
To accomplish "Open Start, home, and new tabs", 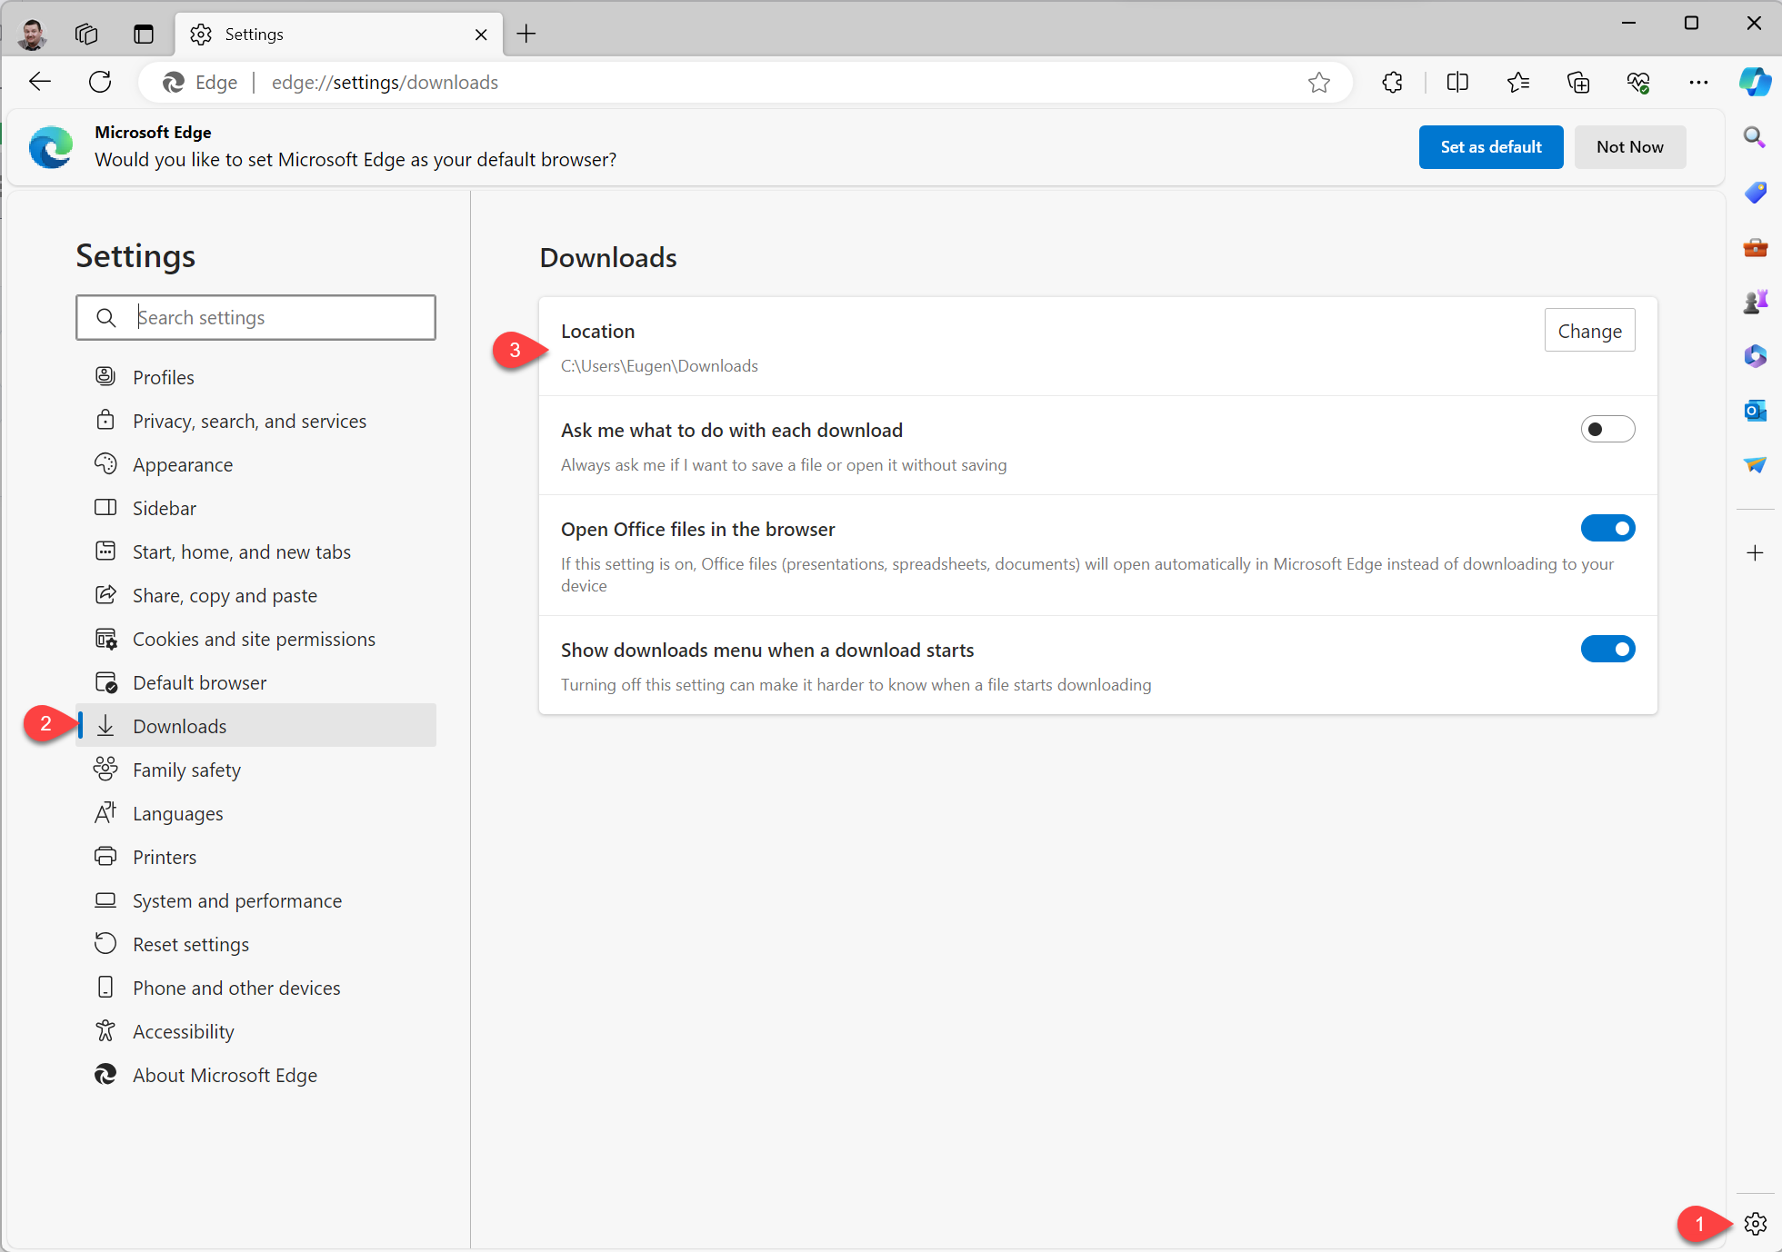I will pos(255,551).
